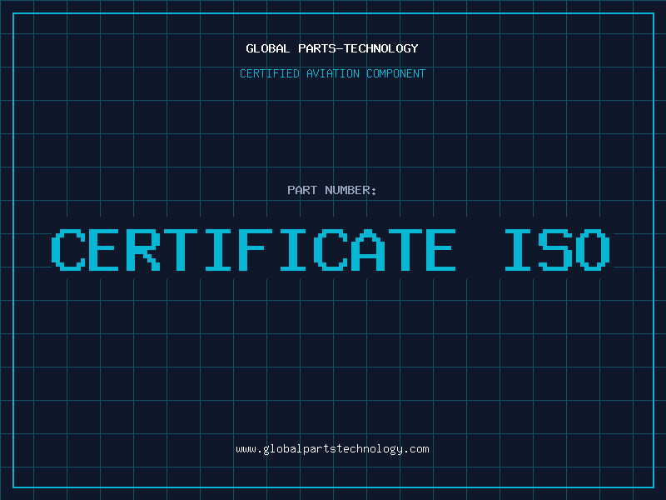This screenshot has height=500, width=666.
Task: Click the word GLOBAL in the header
Action: pos(267,48)
